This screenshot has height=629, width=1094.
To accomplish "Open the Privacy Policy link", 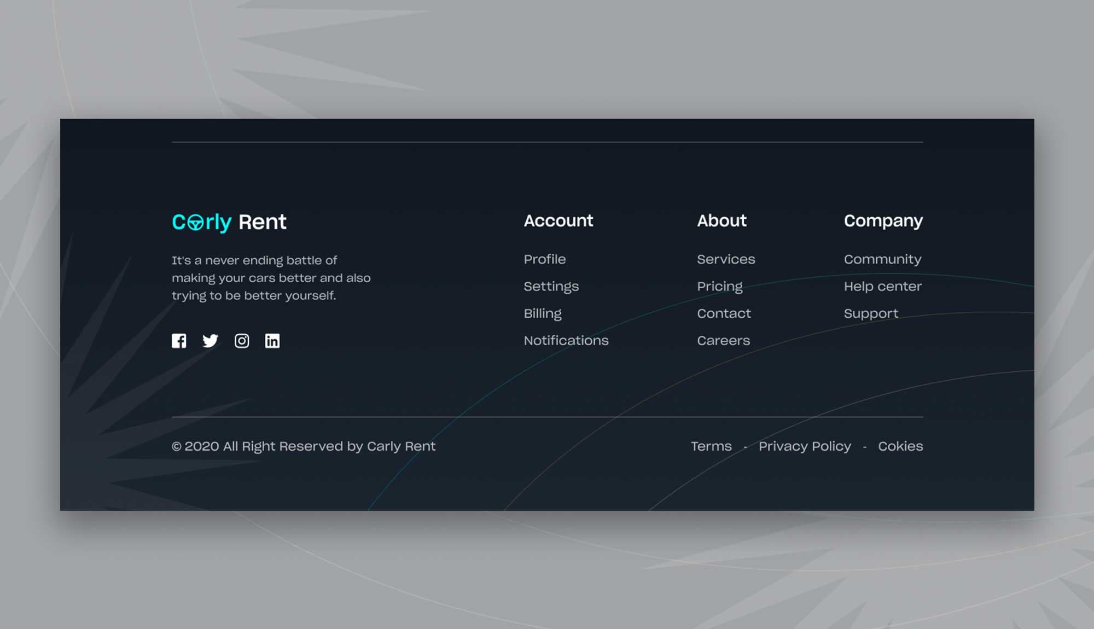I will (805, 446).
